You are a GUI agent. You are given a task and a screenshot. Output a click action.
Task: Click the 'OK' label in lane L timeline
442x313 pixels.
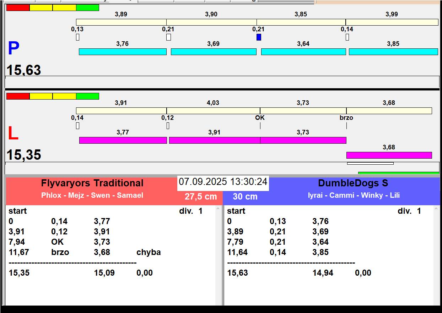point(260,118)
